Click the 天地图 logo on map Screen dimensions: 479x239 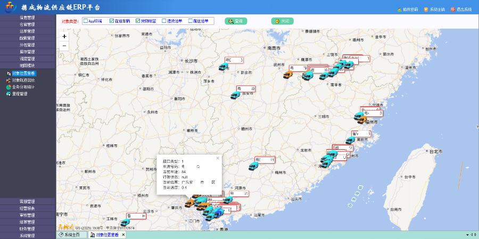coord(67,227)
